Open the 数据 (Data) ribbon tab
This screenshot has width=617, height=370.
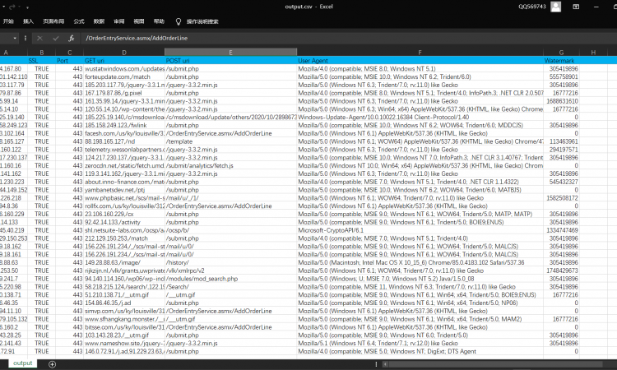pyautogui.click(x=100, y=21)
